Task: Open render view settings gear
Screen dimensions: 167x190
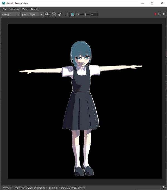Action: [x=164, y=14]
